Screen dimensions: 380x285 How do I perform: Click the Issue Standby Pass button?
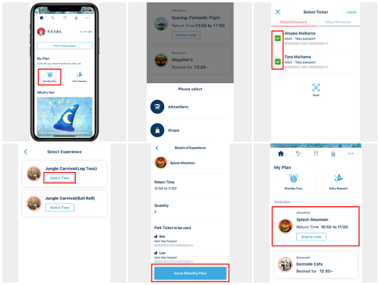pyautogui.click(x=190, y=273)
